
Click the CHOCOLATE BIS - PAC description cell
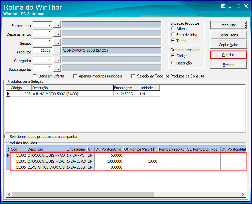pyautogui.click(x=46, y=155)
